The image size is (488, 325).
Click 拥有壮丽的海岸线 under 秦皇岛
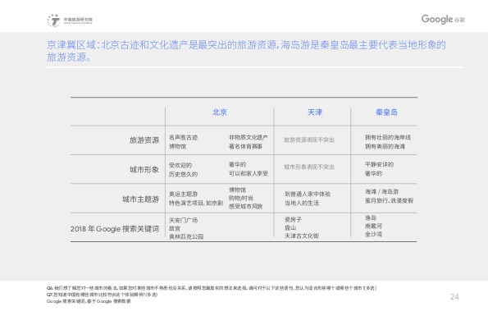point(388,137)
